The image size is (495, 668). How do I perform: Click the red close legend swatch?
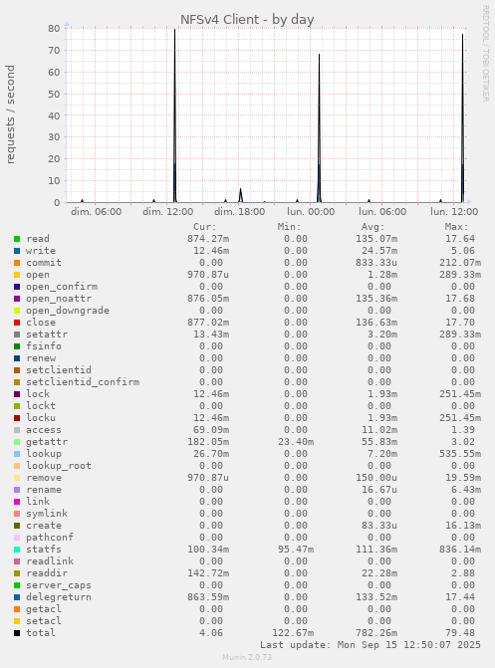17,323
